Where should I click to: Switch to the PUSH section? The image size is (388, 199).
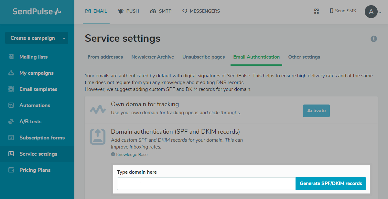click(128, 11)
